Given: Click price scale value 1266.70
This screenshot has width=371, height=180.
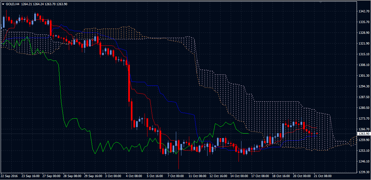Looking at the screenshot, I should tap(364, 129).
